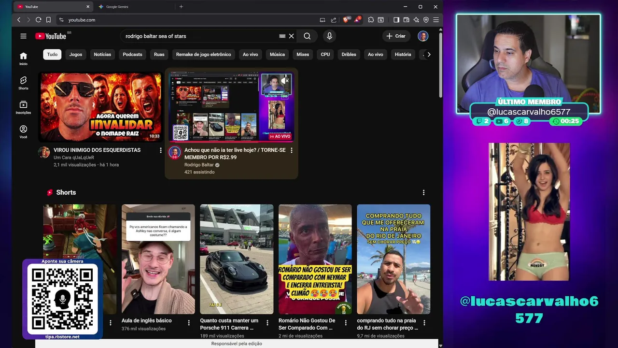Screen dimensions: 618x348
Task: Open the Brave Wallet icon
Action: pos(406,20)
